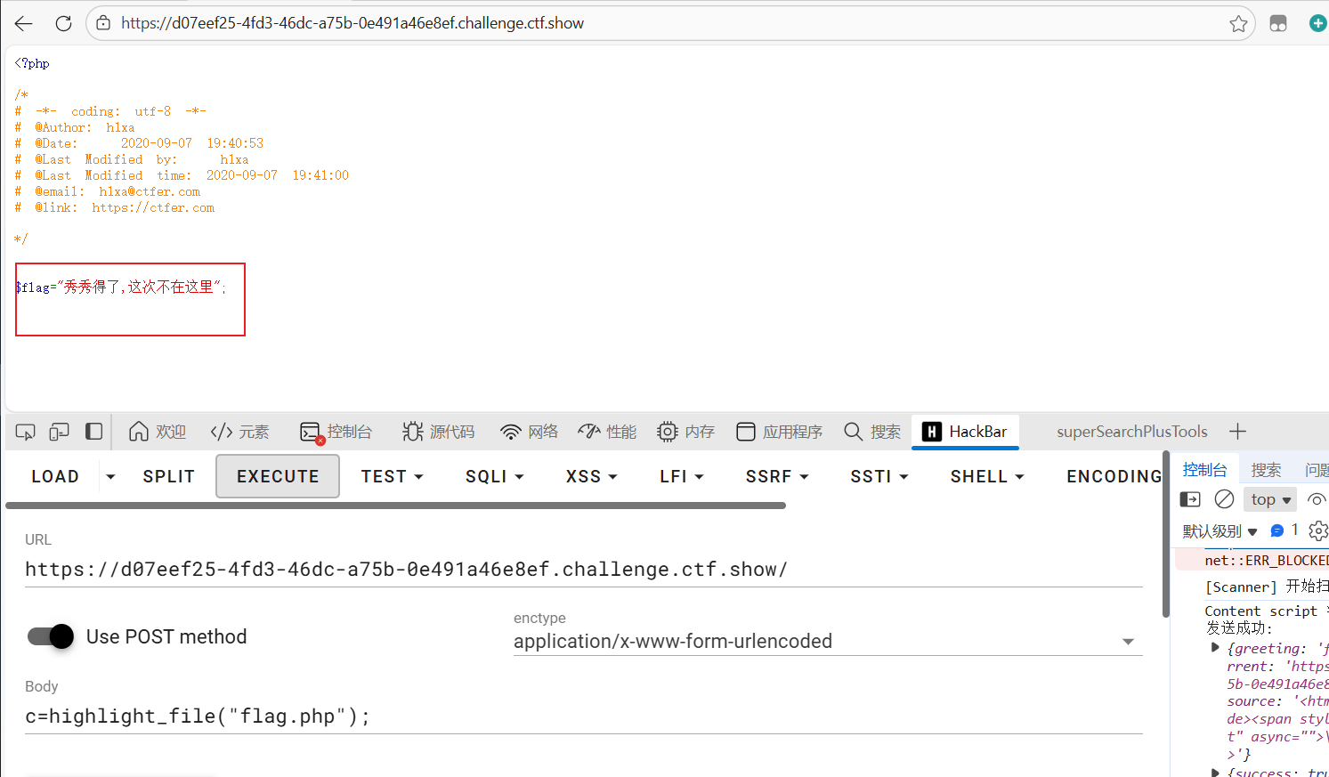Open the SHELL dropdown menu
The width and height of the screenshot is (1329, 777).
tap(987, 476)
